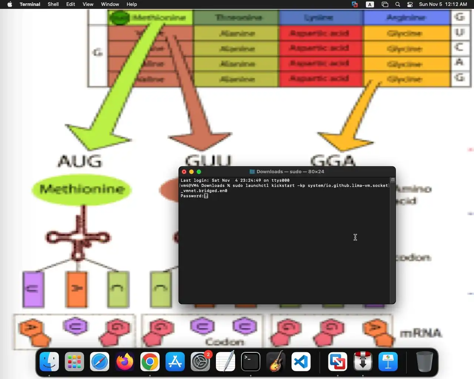Launch Safari from the Dock
This screenshot has width=474, height=379.
tap(100, 362)
